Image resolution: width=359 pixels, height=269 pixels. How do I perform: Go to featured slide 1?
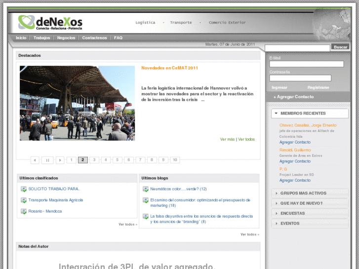click(72, 160)
